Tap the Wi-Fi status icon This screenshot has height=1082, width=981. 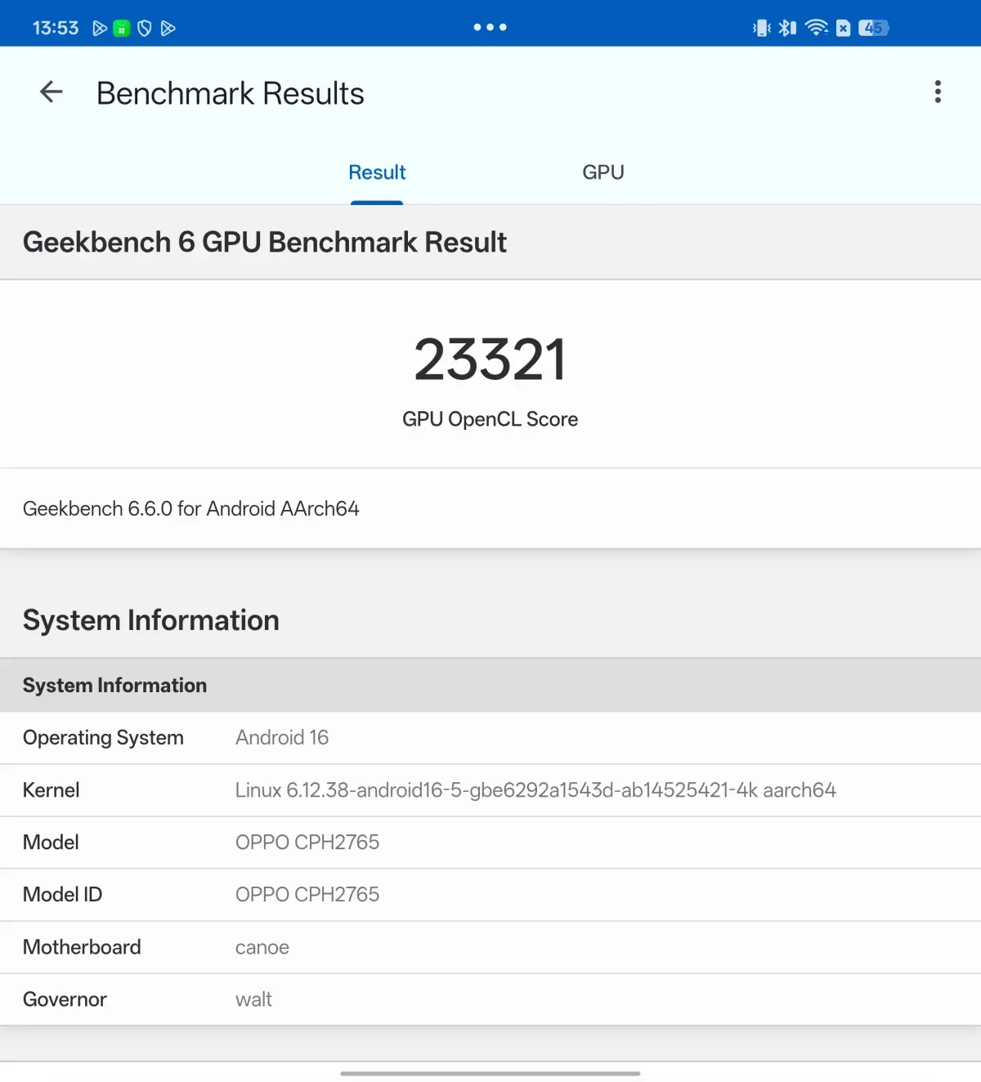tap(816, 28)
